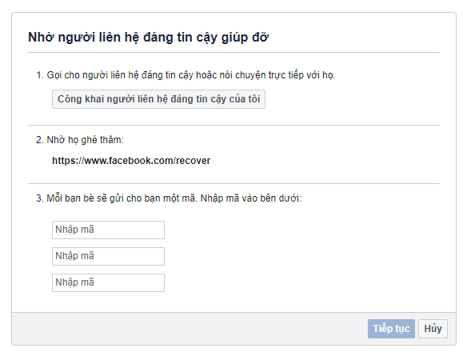Click step 3 text 'Mỗi bạn bè sẽ gửi cho bạn một mã'
463x356 pixels.
(x=122, y=198)
